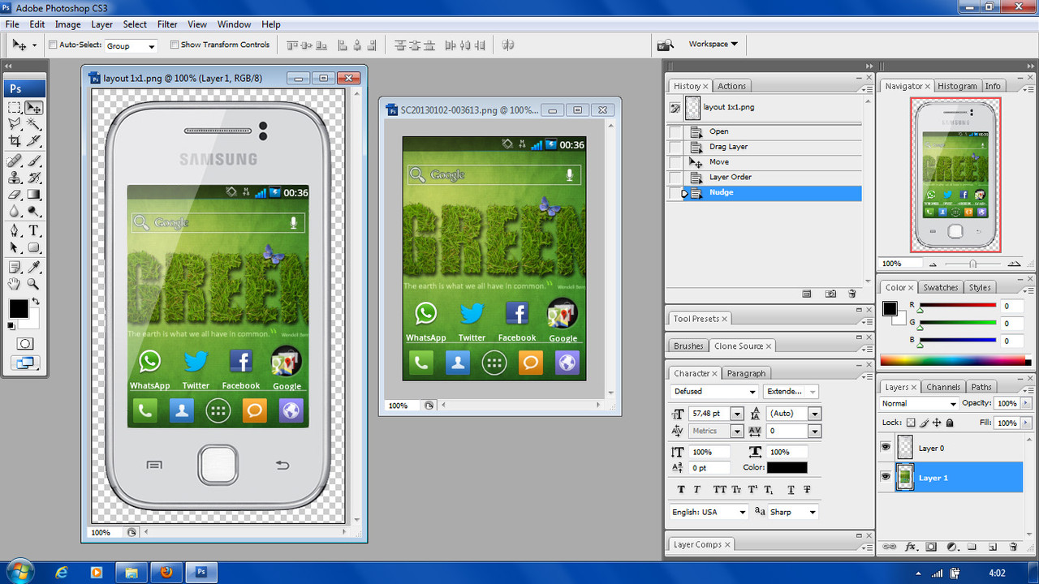Open the Layer menu
Viewport: 1039px width, 584px height.
(x=101, y=24)
